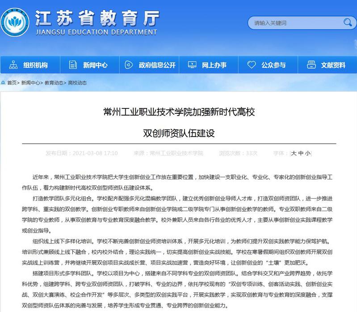Open the 组织机构 navigation menu

click(35, 65)
